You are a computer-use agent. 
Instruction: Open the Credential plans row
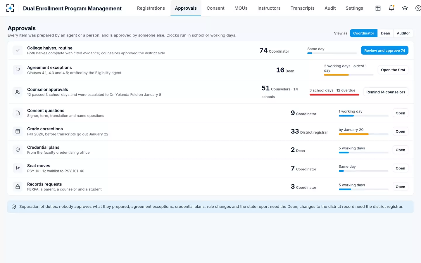[x=400, y=150]
